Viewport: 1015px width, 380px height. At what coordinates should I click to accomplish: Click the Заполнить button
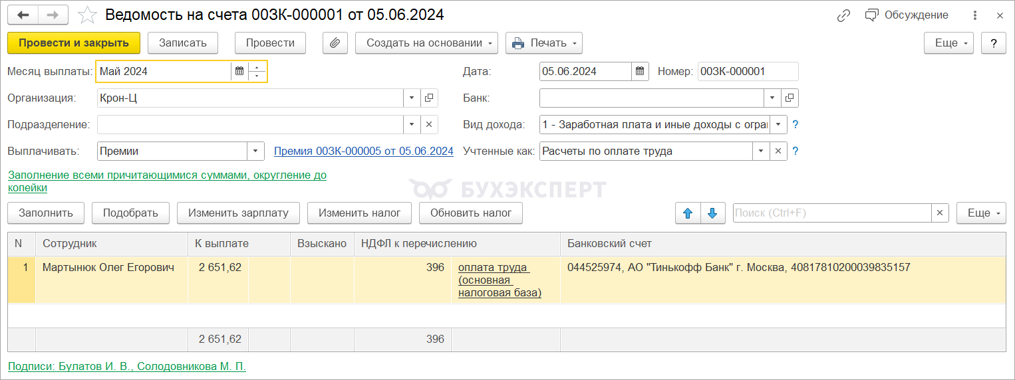(46, 213)
